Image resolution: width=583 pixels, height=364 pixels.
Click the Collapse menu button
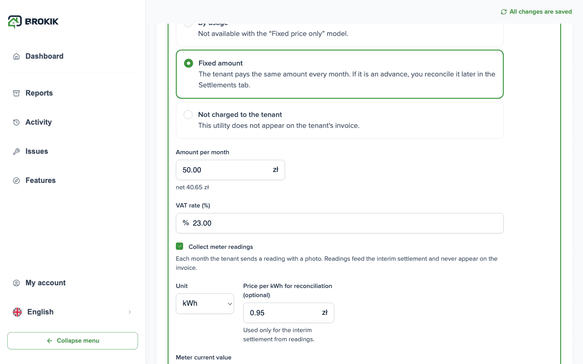pyautogui.click(x=73, y=341)
